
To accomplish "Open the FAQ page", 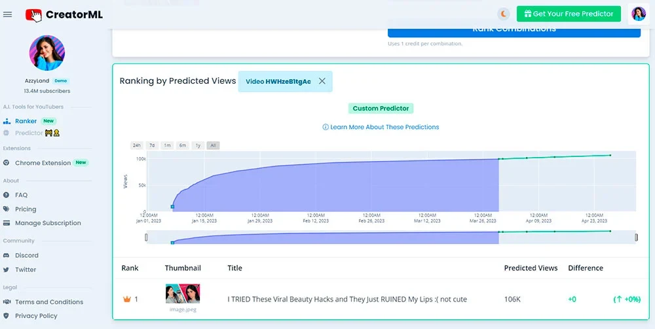I will tap(22, 195).
